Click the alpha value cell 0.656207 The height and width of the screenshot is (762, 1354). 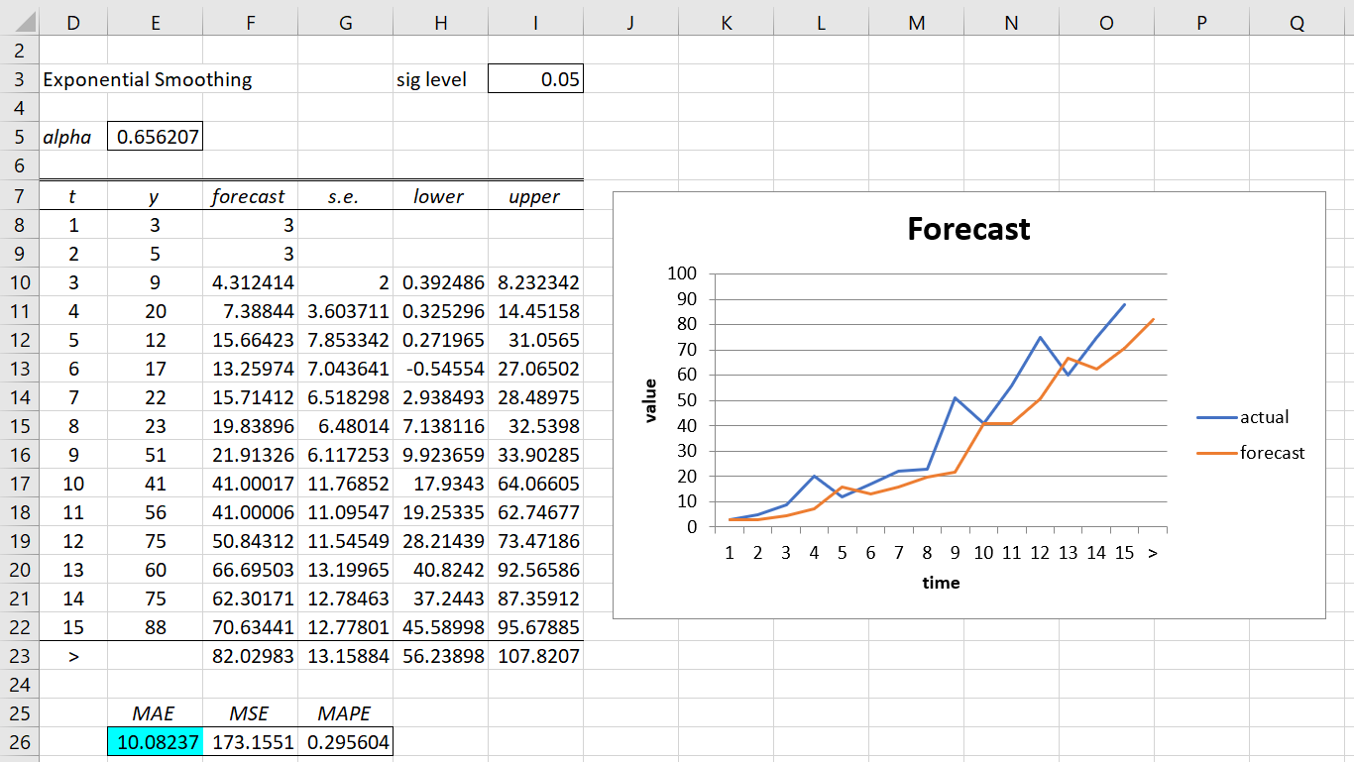tap(154, 136)
